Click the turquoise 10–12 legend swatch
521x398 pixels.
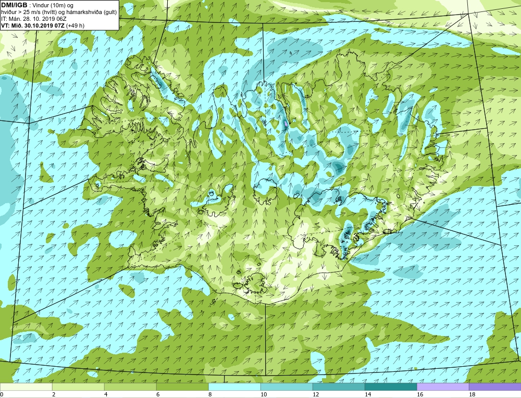[287, 387]
